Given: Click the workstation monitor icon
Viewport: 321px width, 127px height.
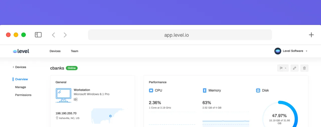Looking at the screenshot, I should click(x=63, y=95).
